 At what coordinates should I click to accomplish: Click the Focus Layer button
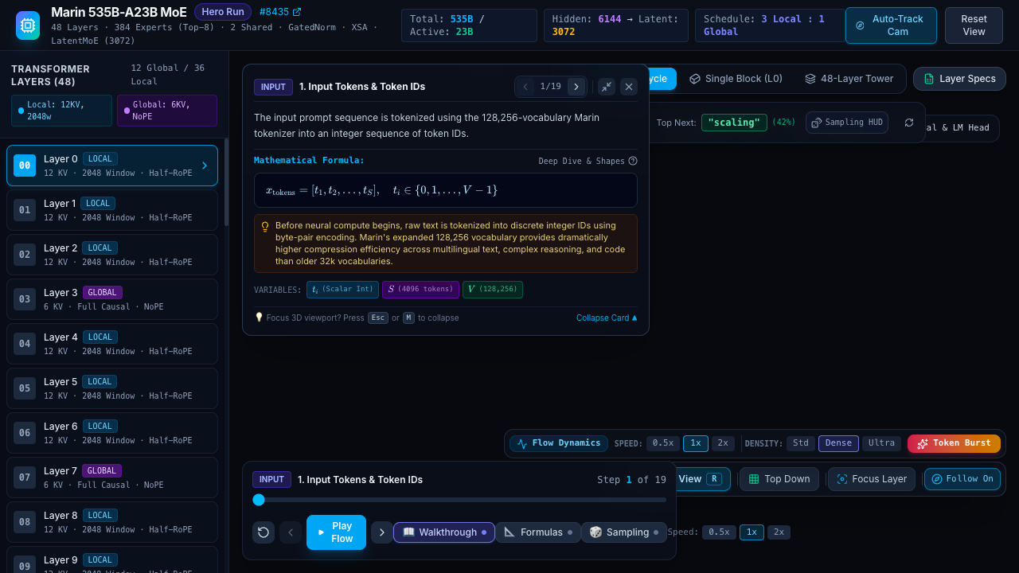(x=871, y=479)
